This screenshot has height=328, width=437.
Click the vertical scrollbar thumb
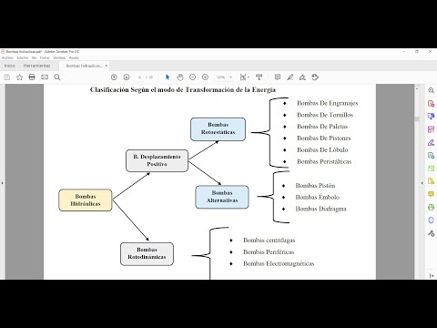417,119
